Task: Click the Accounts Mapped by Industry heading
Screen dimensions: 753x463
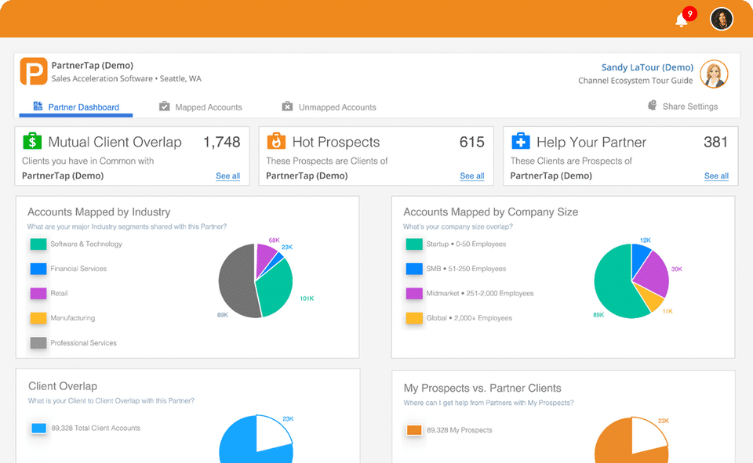Action: pyautogui.click(x=99, y=212)
